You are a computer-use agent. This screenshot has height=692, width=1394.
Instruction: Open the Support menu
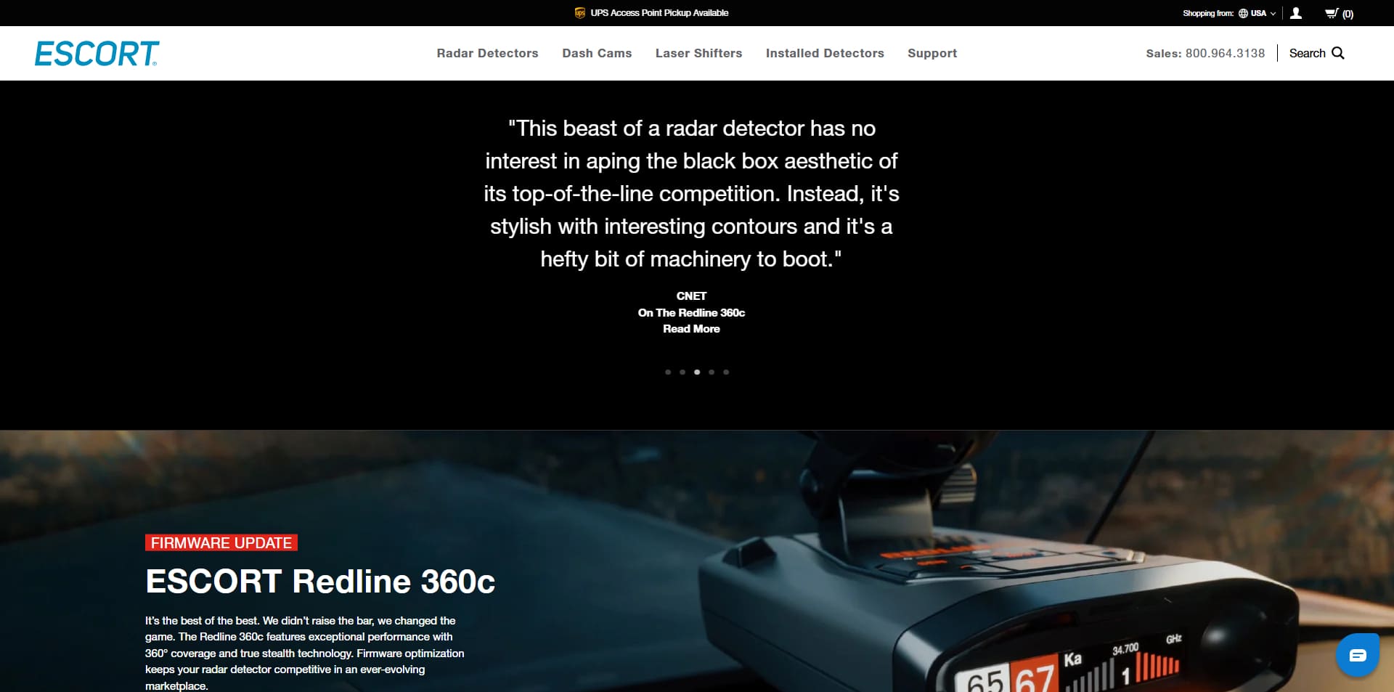pyautogui.click(x=932, y=53)
